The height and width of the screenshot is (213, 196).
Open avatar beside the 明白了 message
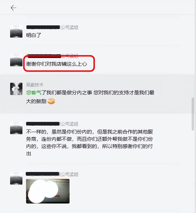[16, 32]
